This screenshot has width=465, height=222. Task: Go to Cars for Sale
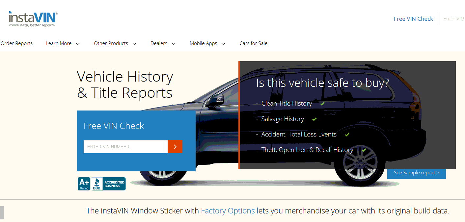[253, 43]
